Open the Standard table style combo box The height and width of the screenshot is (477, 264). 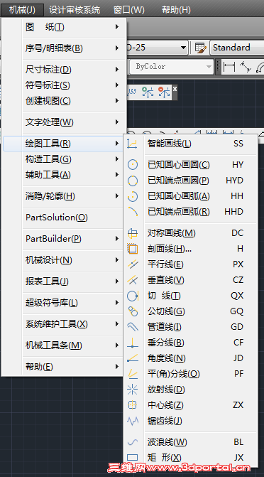(x=237, y=48)
